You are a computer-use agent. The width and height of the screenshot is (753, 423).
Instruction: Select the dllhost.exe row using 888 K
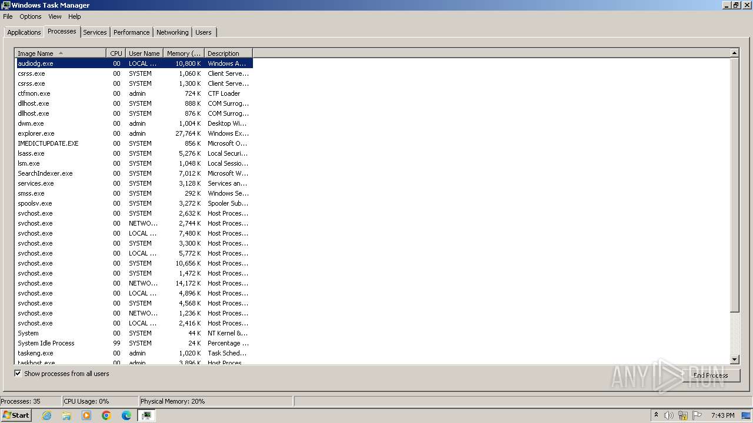coord(134,103)
